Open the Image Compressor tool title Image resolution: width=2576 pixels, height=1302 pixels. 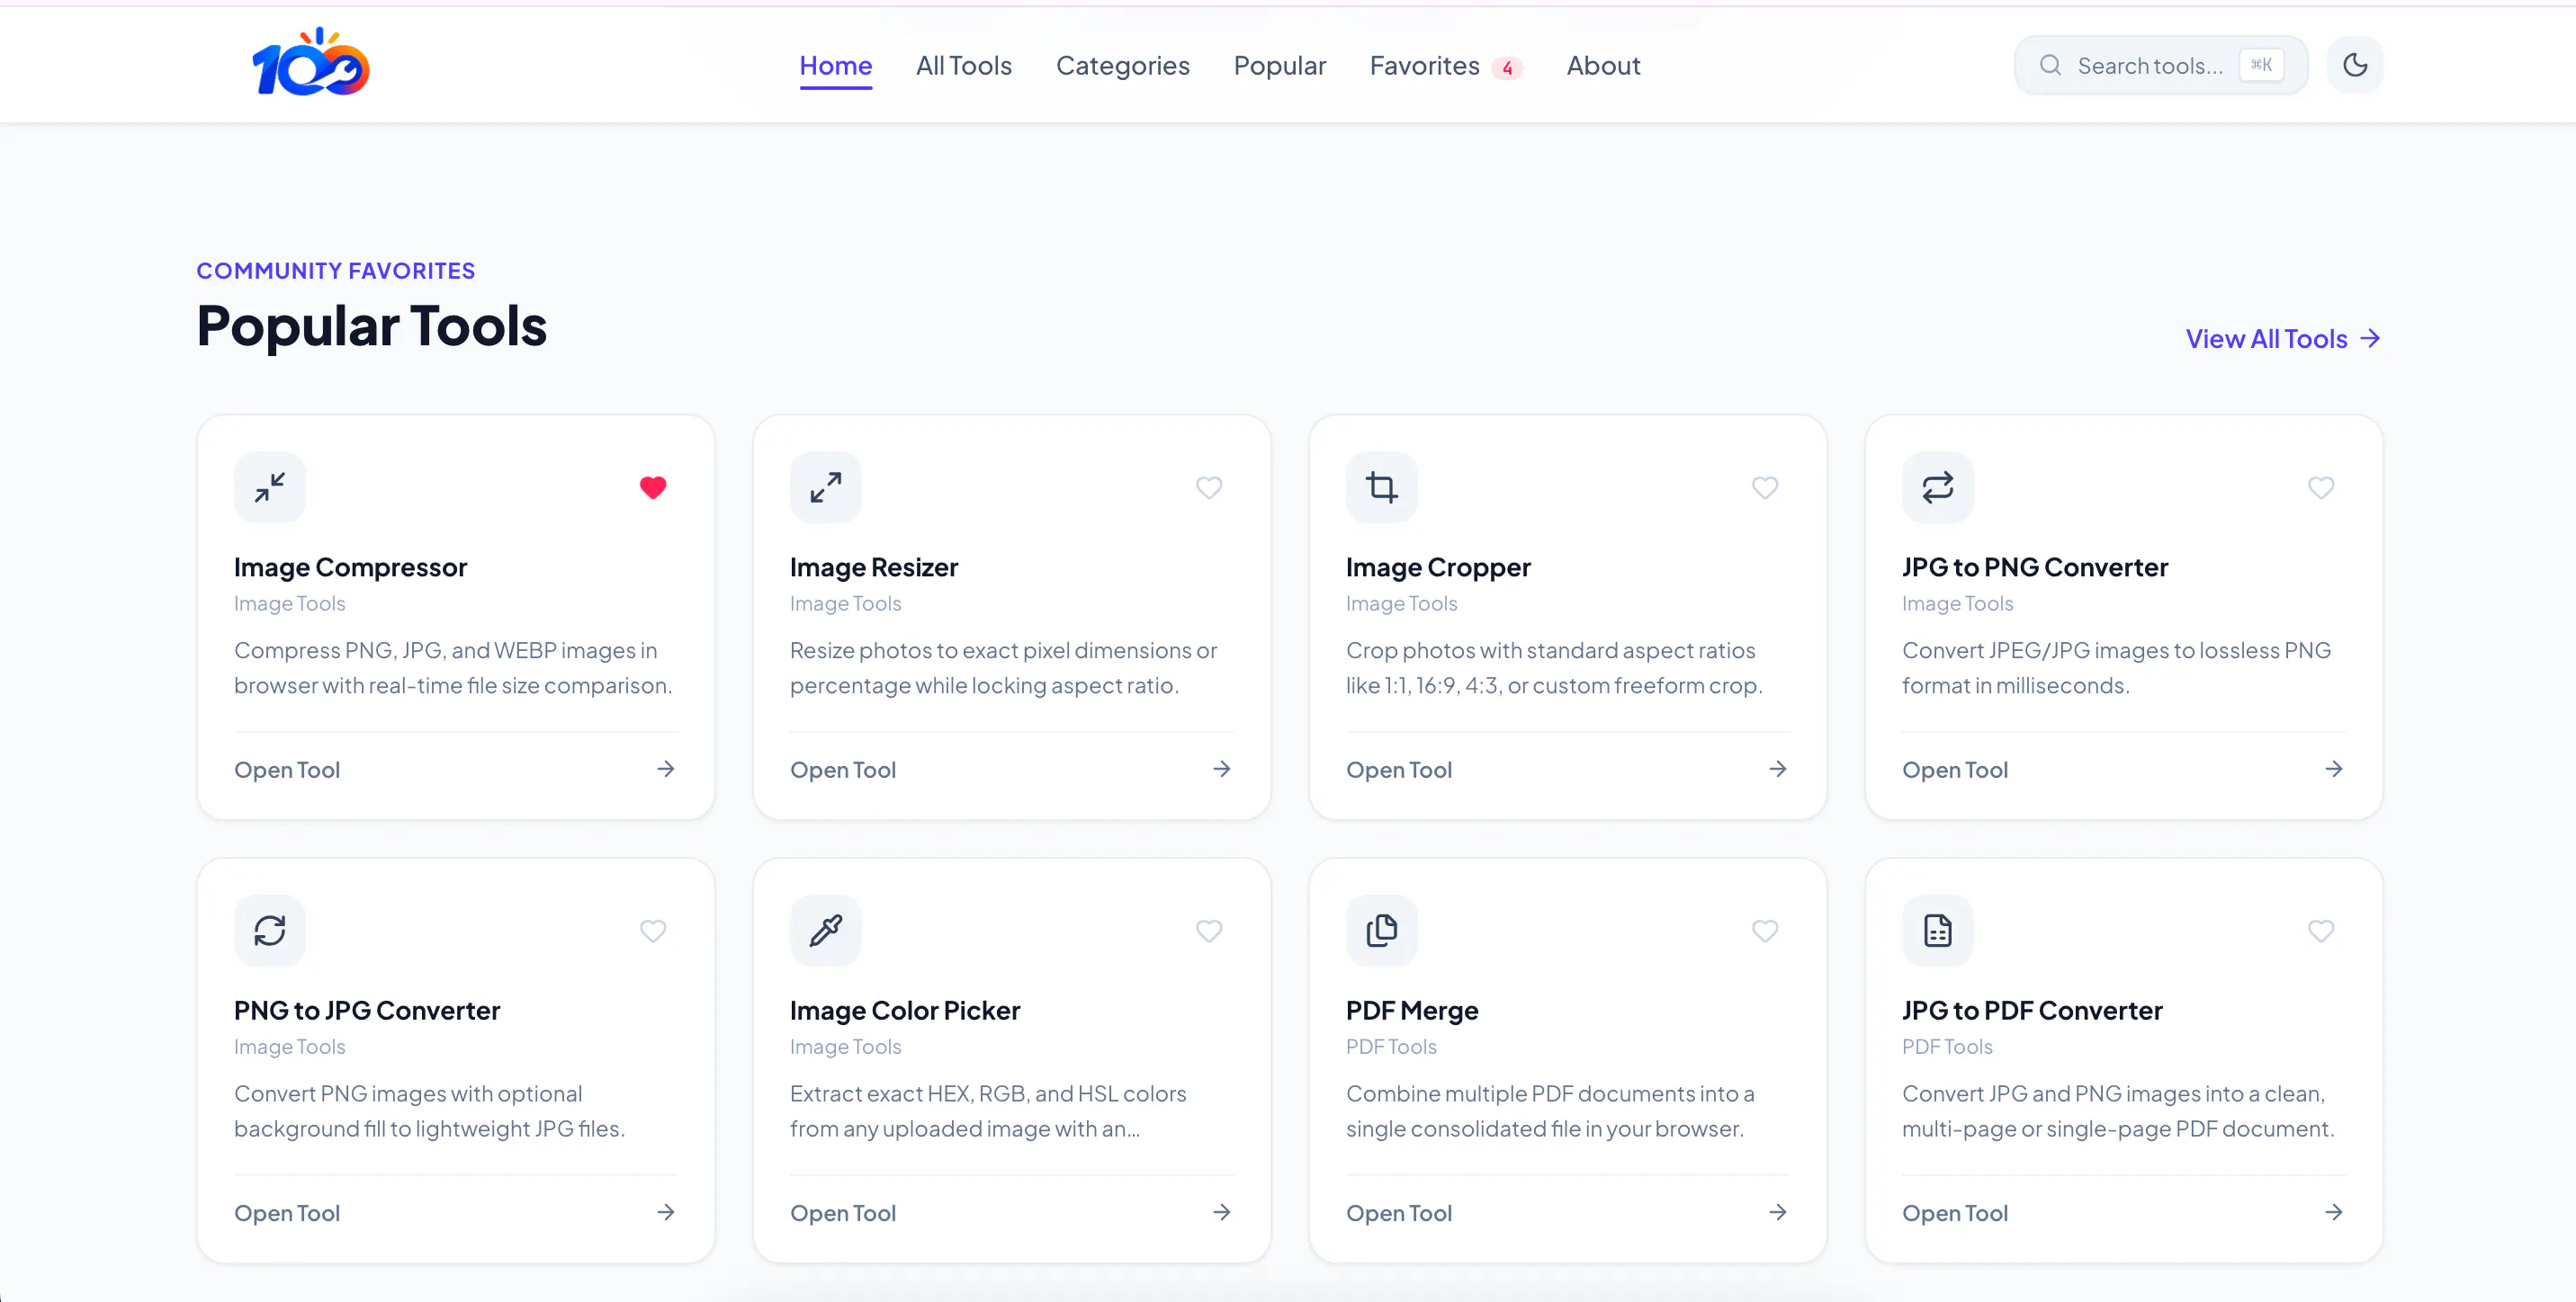(x=350, y=566)
